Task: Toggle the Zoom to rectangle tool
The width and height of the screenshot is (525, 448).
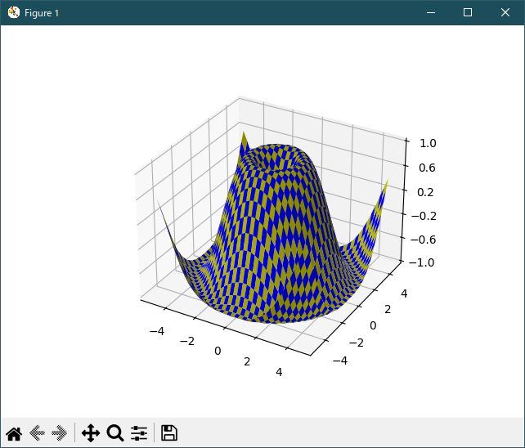Action: click(115, 433)
